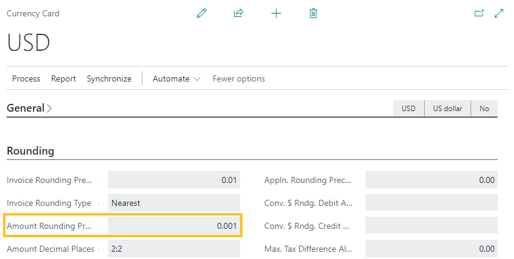This screenshot has width=514, height=259.
Task: Collapse the Rounding section heading
Action: tap(30, 151)
